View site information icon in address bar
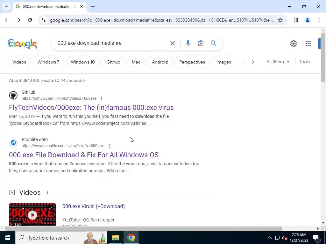 click(x=43, y=20)
